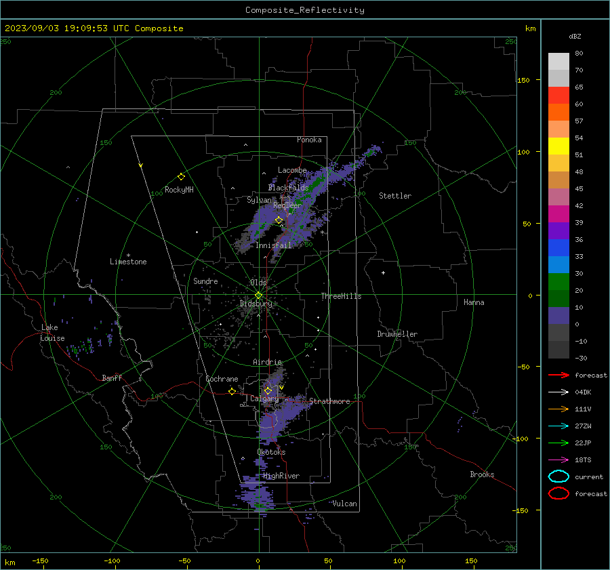The height and width of the screenshot is (570, 610).
Task: Click the Sundre city label
Action: (205, 281)
